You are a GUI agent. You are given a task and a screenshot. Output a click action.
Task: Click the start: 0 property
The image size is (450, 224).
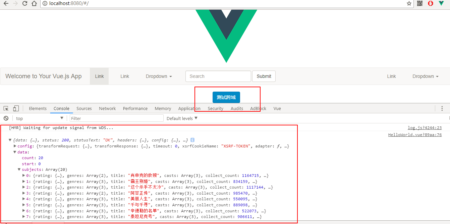tap(31, 164)
